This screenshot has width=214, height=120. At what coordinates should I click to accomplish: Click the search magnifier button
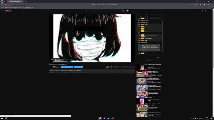click(x=123, y=11)
